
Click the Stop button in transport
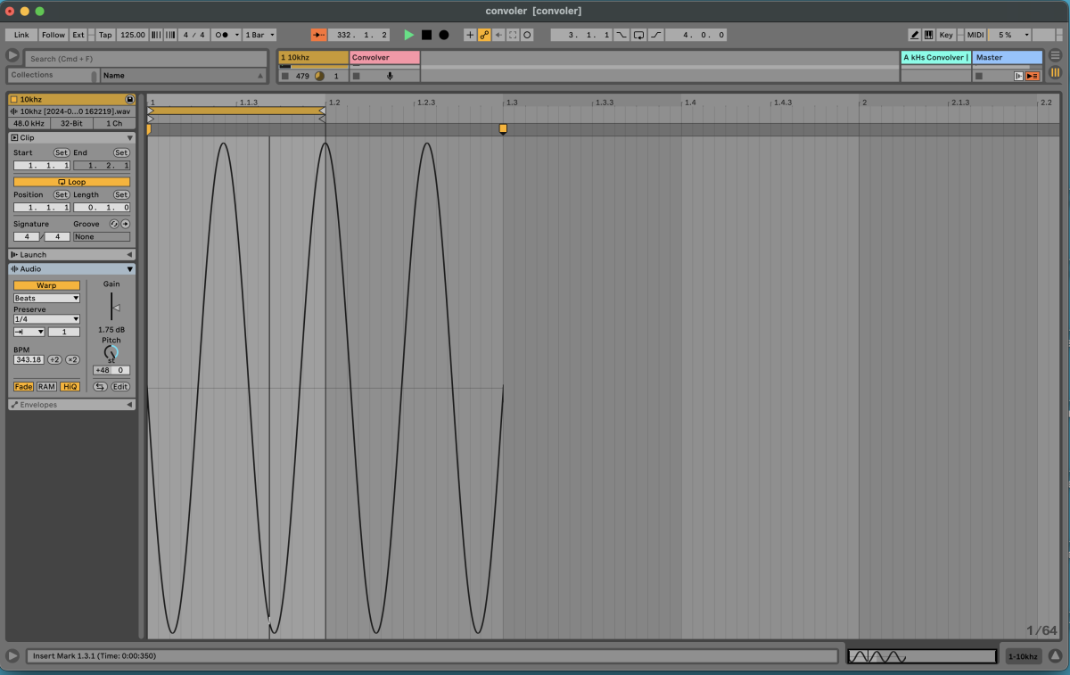click(426, 35)
